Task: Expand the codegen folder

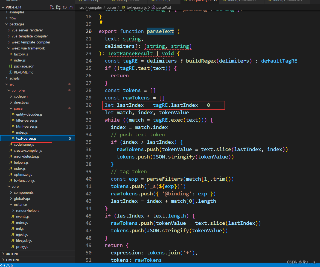Action: [11, 96]
